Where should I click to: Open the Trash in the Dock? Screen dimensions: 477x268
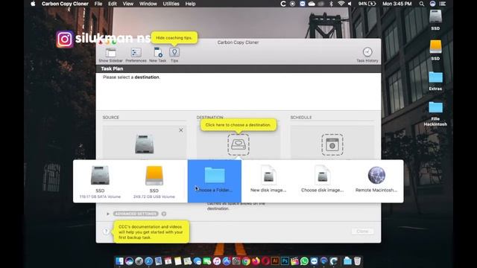[358, 261]
